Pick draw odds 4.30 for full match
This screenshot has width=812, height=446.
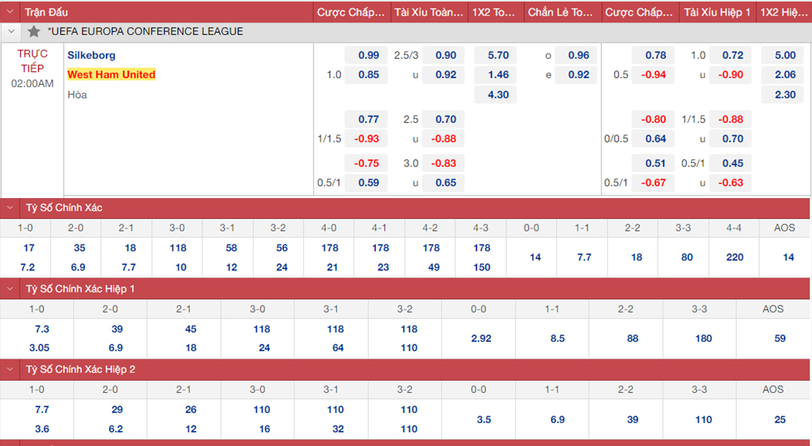click(498, 95)
